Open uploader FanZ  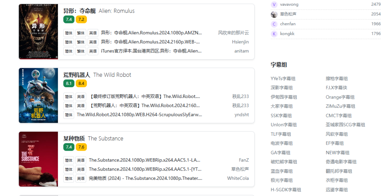244,160
